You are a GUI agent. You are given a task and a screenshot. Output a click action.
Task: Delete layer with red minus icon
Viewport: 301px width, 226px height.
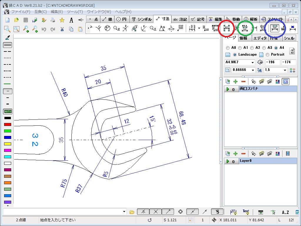(x=243, y=154)
